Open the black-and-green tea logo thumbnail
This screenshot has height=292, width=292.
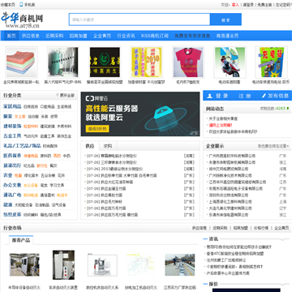point(105,62)
